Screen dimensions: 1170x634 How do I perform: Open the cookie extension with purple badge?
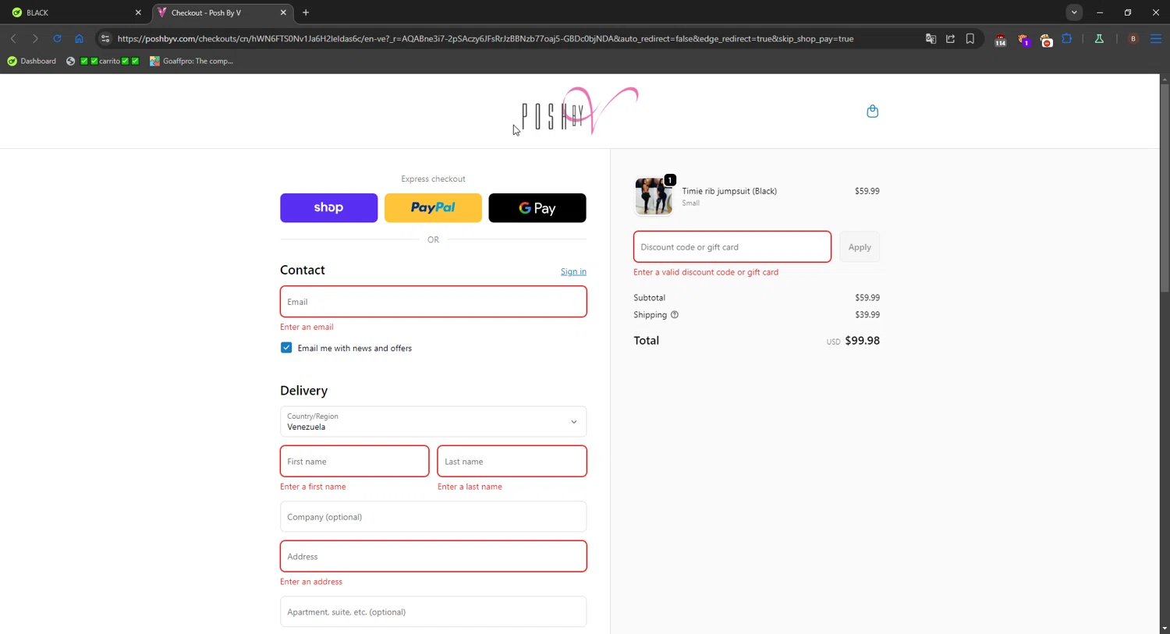[x=1023, y=39]
